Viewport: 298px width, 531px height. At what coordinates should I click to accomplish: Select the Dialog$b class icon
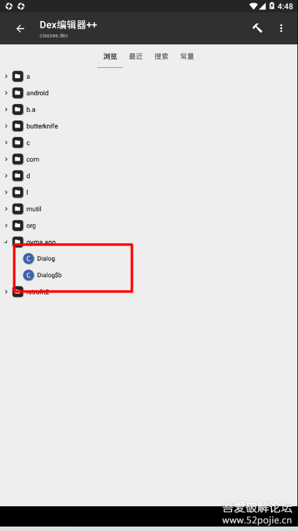point(28,275)
